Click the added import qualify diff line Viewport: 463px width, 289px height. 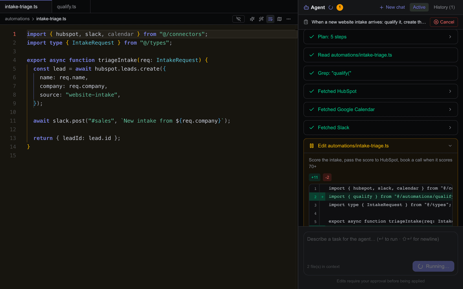[x=381, y=197]
